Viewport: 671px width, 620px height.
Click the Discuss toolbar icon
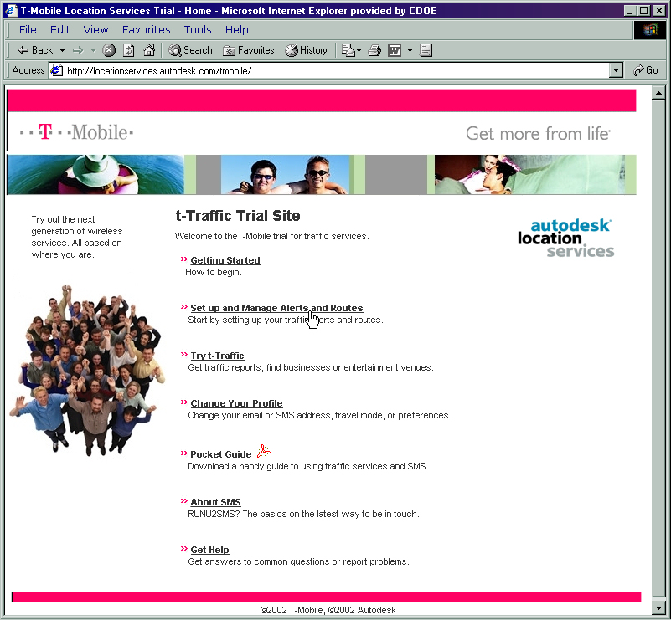426,50
